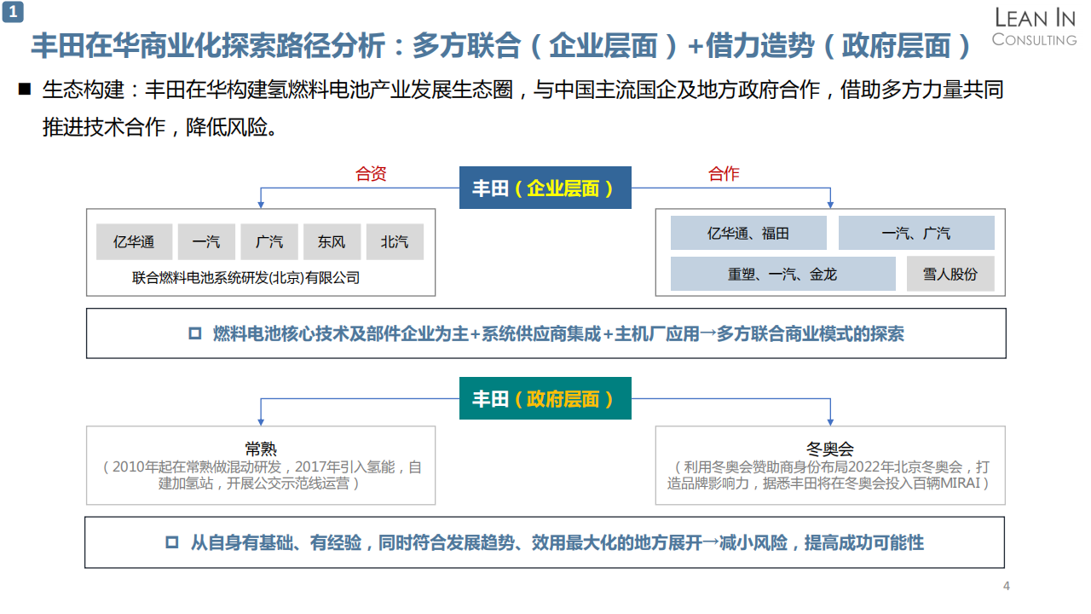Click the slide number badge "1"
The height and width of the screenshot is (614, 1091).
pos(14,12)
